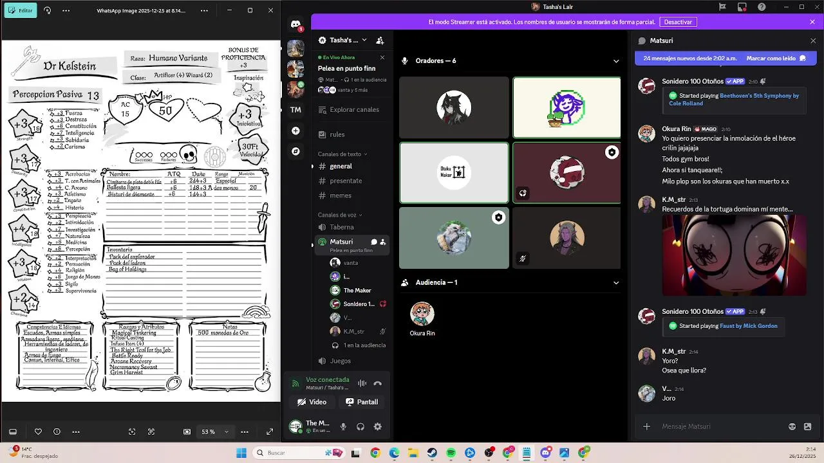
Task: Open Explorar canales in Discord sidebar
Action: [x=353, y=109]
